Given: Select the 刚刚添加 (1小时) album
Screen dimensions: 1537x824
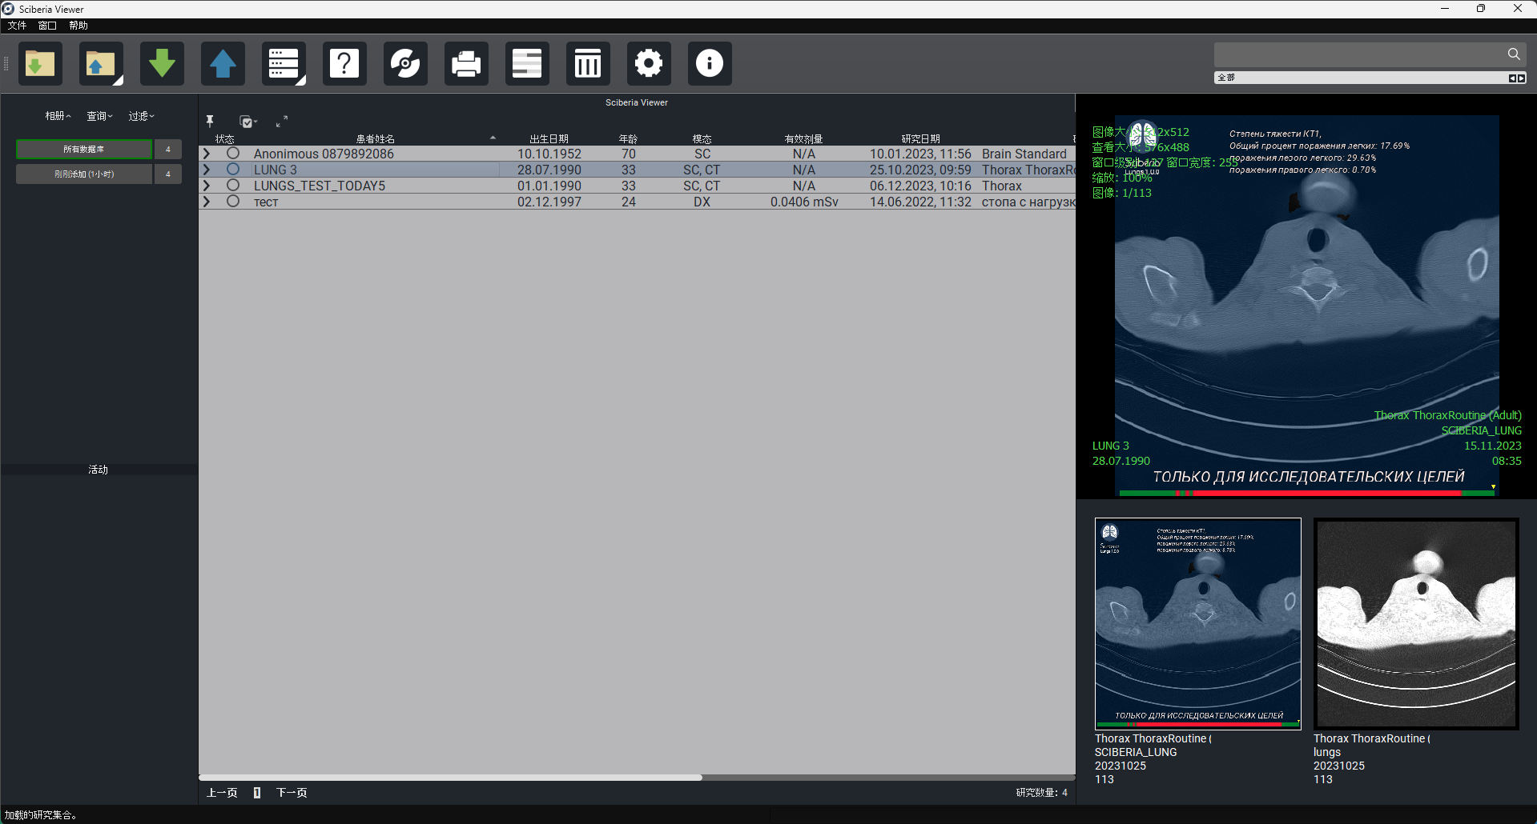Looking at the screenshot, I should pyautogui.click(x=84, y=174).
